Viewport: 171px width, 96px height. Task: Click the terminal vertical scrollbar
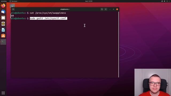pyautogui.click(x=119, y=45)
